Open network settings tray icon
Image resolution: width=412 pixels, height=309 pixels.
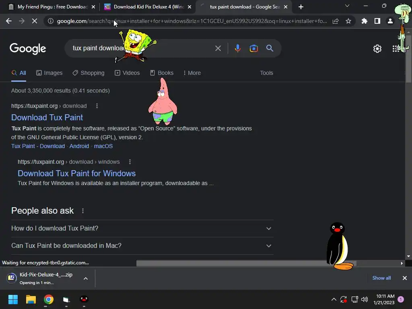click(x=355, y=299)
